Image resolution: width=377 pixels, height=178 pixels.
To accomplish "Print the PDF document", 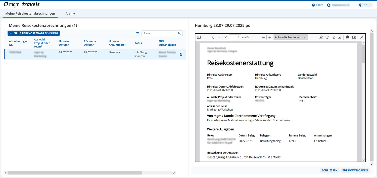I will 347,37.
